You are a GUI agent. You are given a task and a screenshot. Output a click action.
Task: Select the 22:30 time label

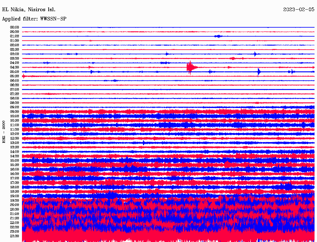pos(14,227)
